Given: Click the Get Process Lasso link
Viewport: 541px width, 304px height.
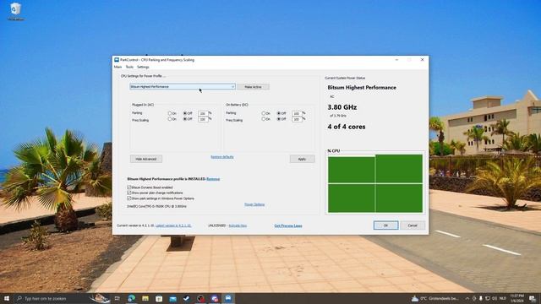Looking at the screenshot, I should click(x=288, y=225).
